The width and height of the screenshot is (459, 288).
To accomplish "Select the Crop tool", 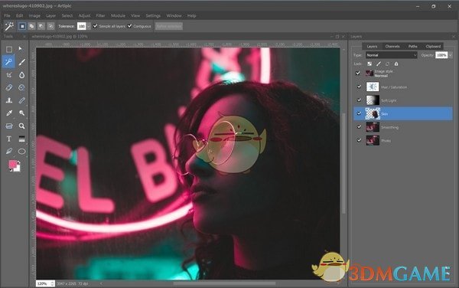I will click(9, 75).
